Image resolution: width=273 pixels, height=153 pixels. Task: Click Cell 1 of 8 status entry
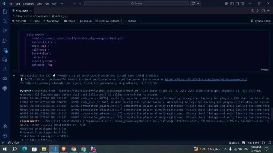tap(253, 143)
